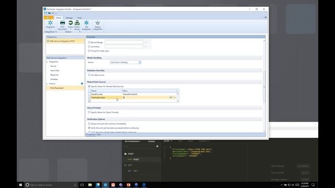Open Task View from the taskbar

tap(82, 185)
